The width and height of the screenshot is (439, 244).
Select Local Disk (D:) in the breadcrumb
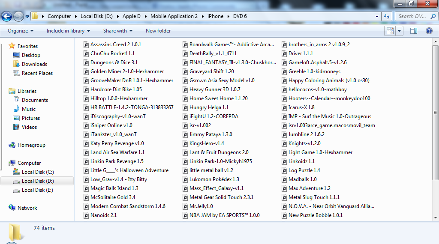tap(96, 16)
